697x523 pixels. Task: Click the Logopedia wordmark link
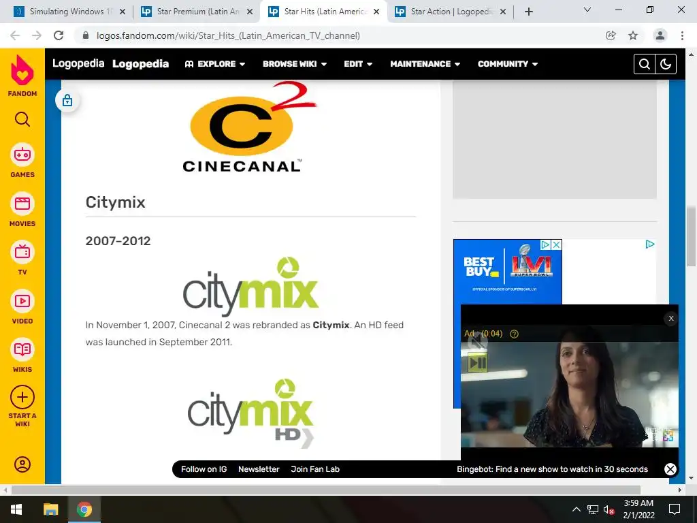[x=78, y=63]
